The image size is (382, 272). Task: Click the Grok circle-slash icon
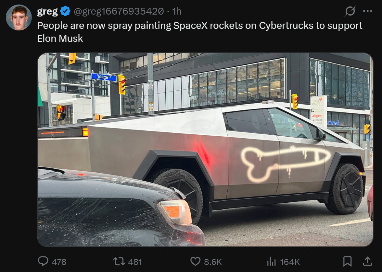tap(350, 11)
